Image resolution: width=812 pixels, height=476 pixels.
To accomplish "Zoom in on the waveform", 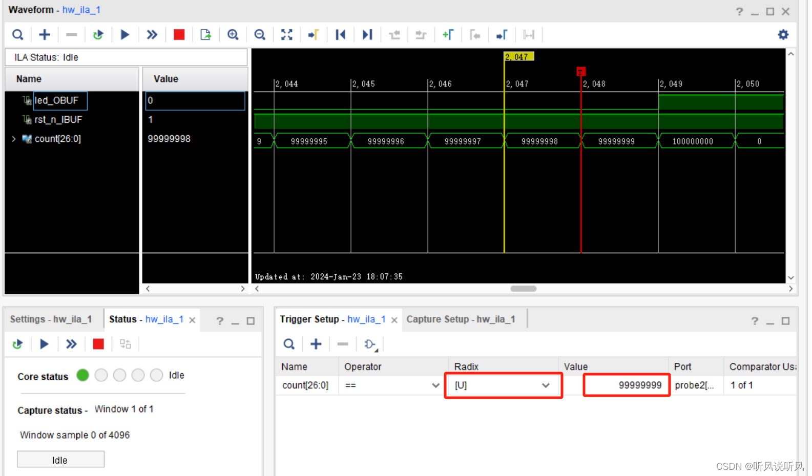I will [x=233, y=35].
